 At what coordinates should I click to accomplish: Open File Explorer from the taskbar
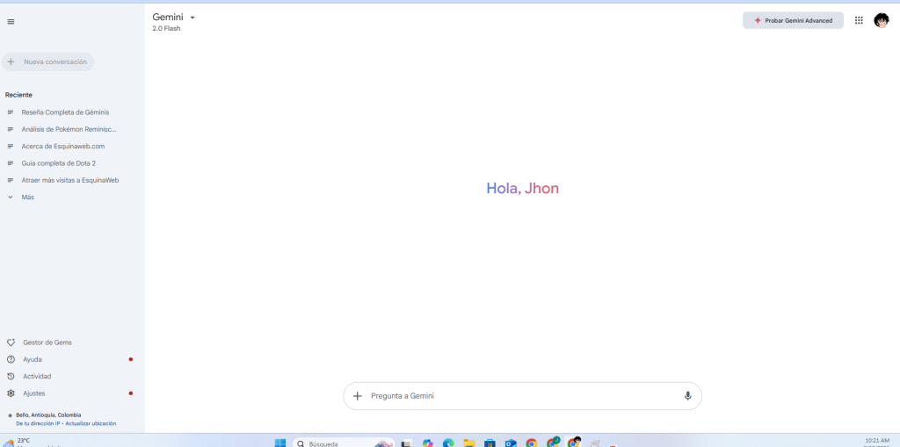coord(469,443)
